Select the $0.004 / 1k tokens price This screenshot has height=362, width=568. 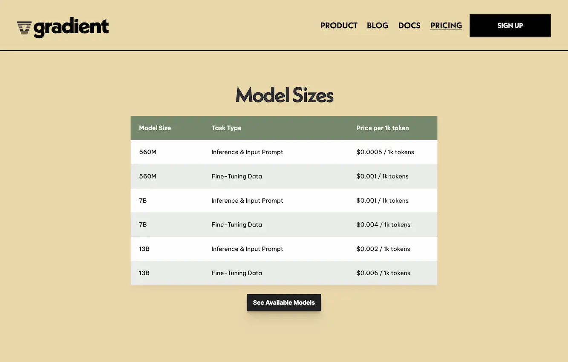383,224
